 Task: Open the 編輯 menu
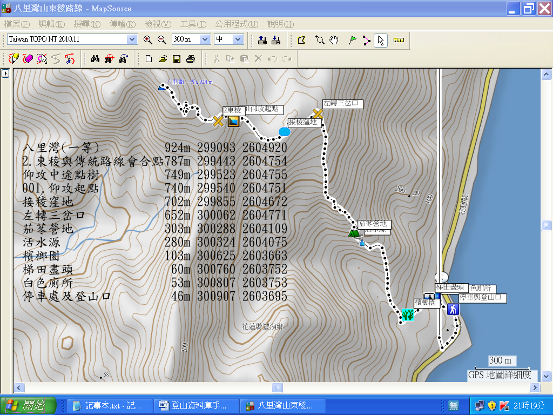(52, 24)
